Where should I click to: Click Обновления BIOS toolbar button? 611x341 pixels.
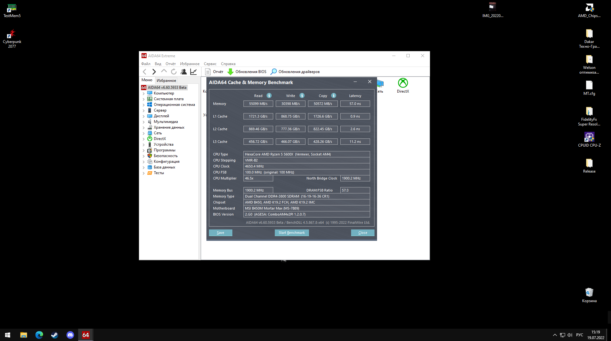pyautogui.click(x=247, y=72)
